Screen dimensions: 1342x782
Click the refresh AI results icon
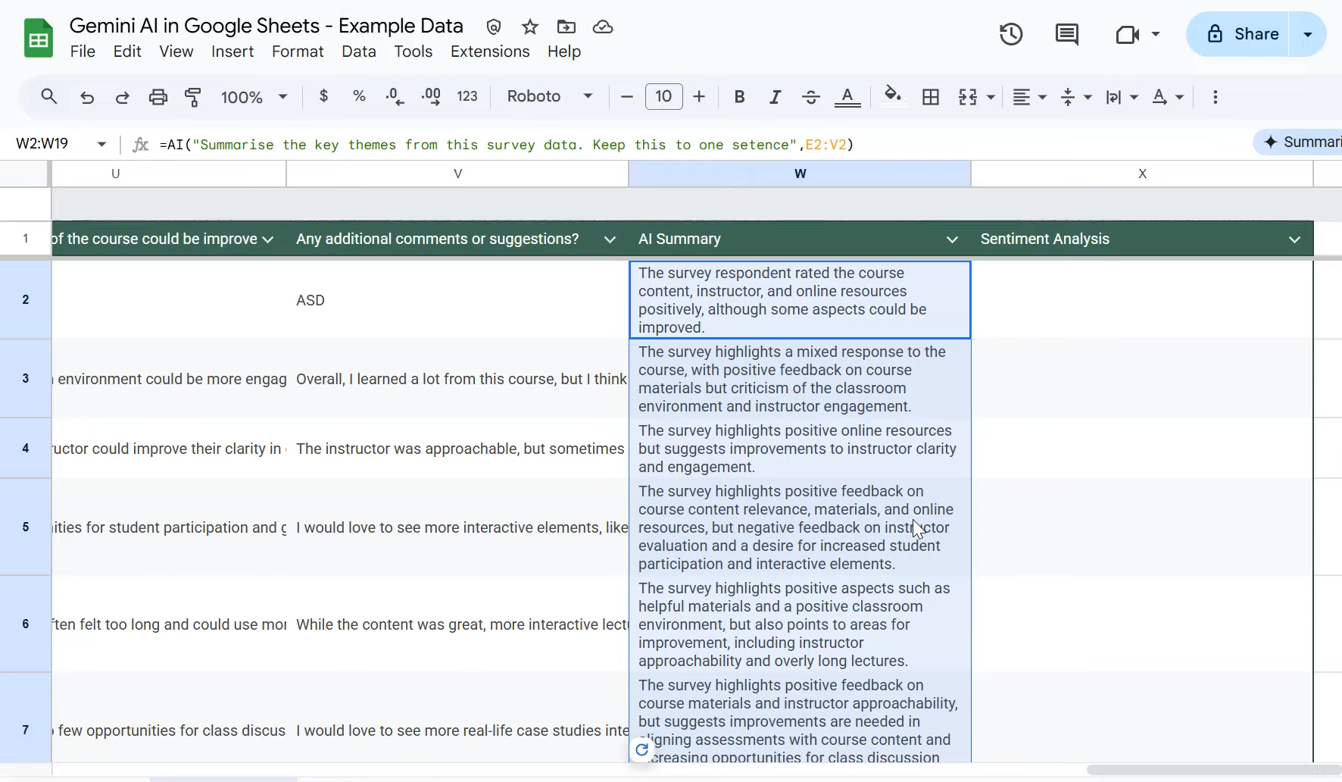642,749
